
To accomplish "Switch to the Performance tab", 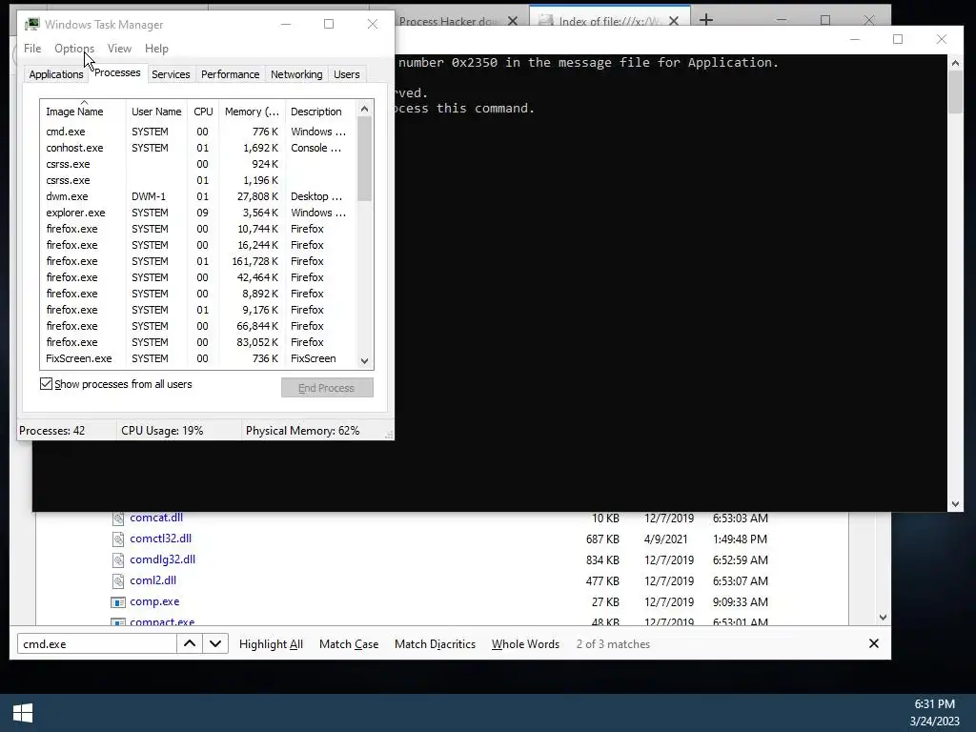I will pyautogui.click(x=230, y=74).
